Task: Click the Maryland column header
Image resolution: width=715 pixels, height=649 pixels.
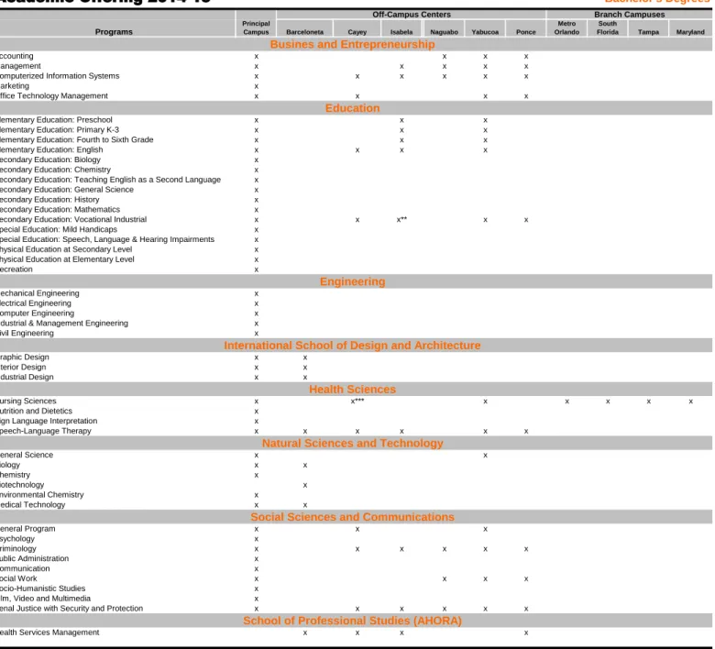Action: (690, 32)
